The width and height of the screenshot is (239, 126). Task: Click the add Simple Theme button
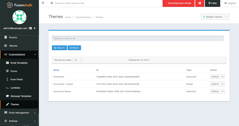[x=212, y=17]
